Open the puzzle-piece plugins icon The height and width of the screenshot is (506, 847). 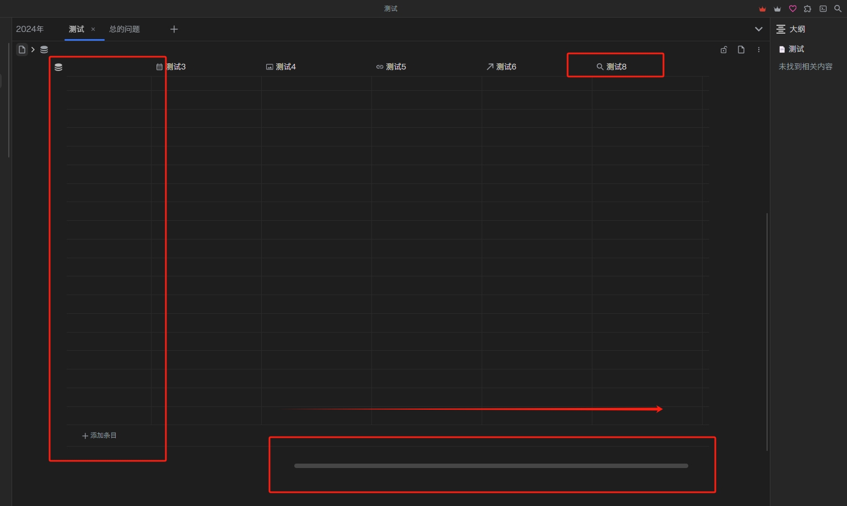pos(808,9)
